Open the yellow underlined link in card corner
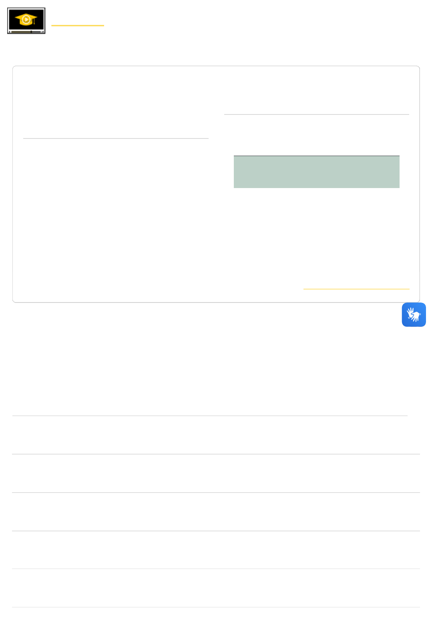The height and width of the screenshot is (629, 432). coord(356,286)
